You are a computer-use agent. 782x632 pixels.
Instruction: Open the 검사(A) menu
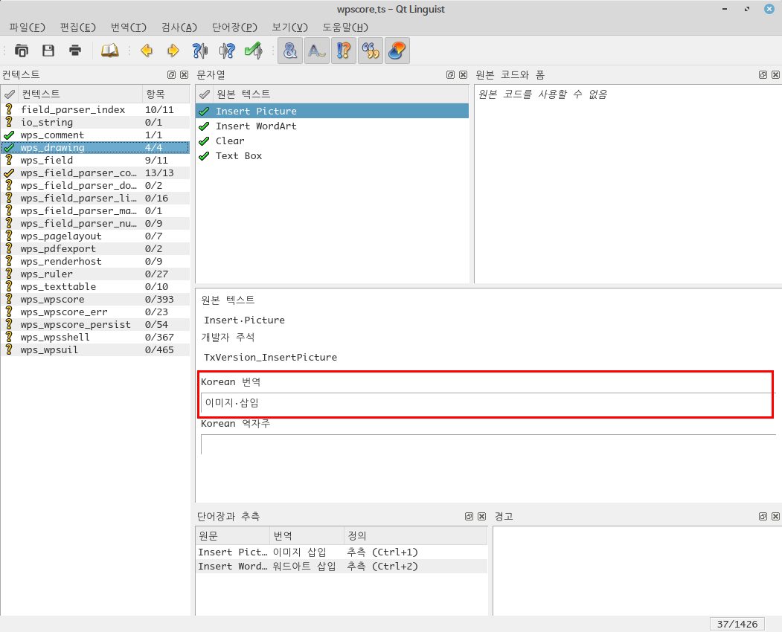[179, 28]
